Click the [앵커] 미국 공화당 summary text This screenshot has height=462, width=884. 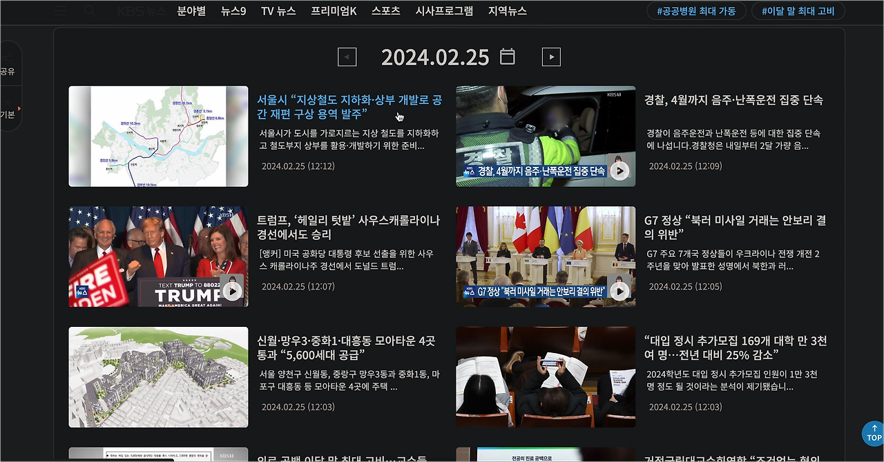(347, 260)
